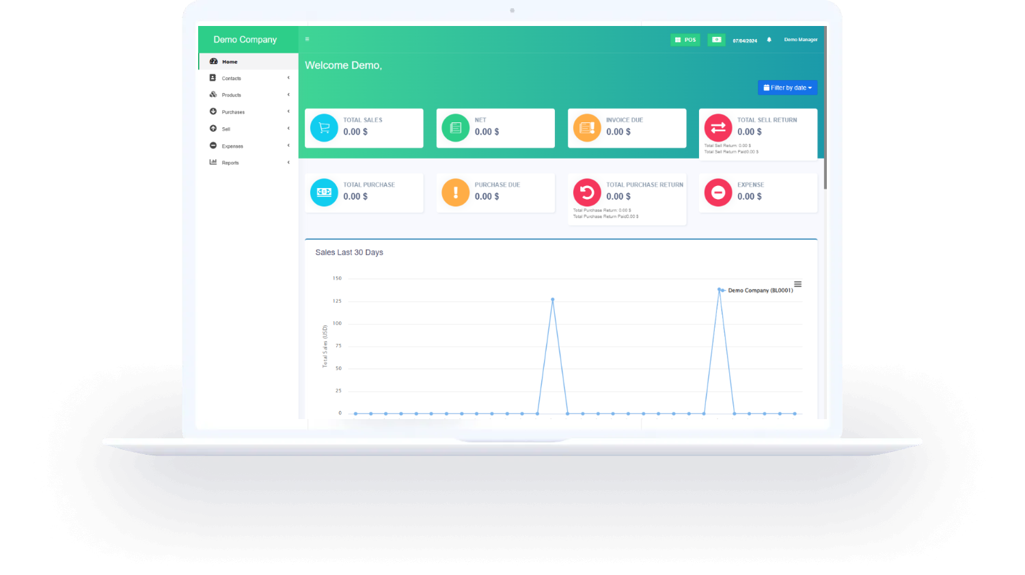Open the POS screen from the top bar
Viewport: 1025px width, 575px height.
685,40
